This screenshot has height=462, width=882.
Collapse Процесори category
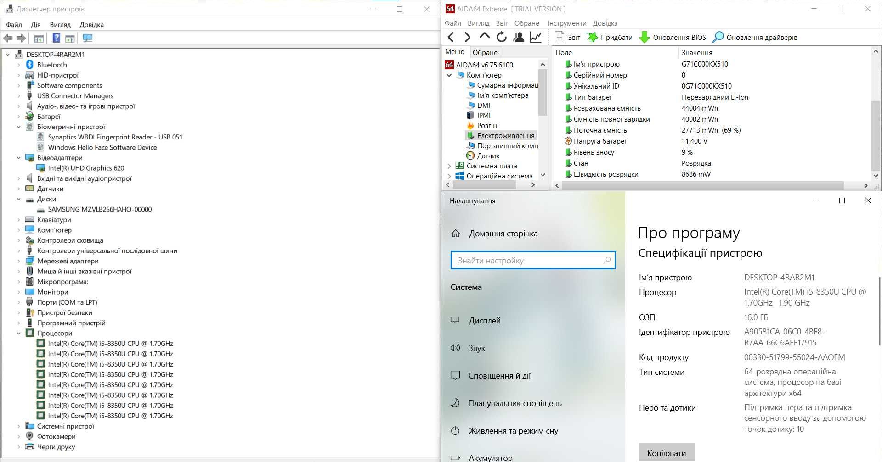(19, 333)
